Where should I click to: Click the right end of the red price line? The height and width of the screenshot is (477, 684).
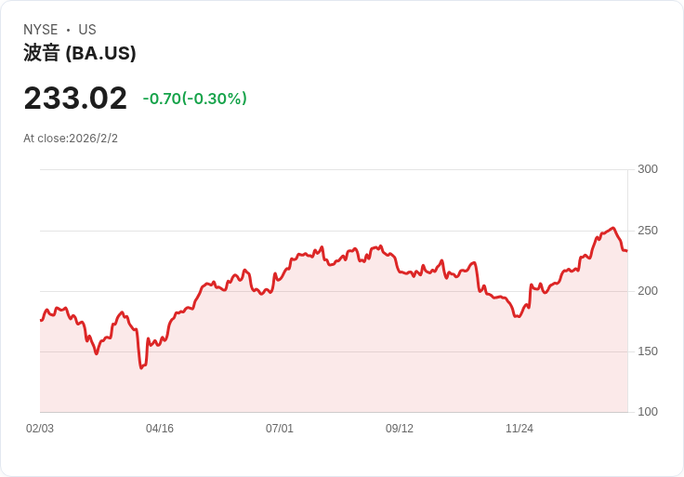[626, 250]
